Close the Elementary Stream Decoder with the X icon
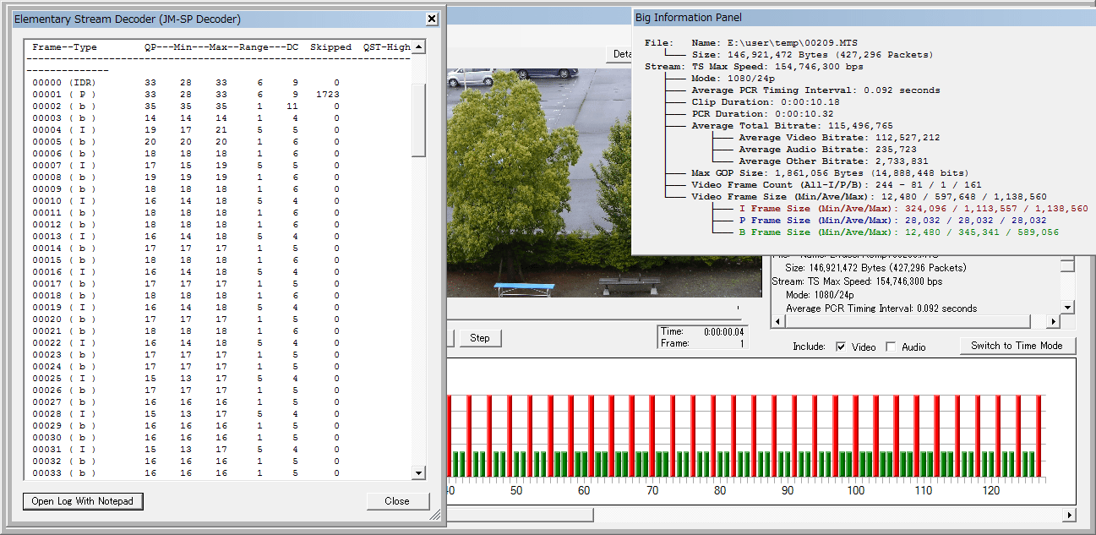The image size is (1096, 535). click(x=432, y=19)
